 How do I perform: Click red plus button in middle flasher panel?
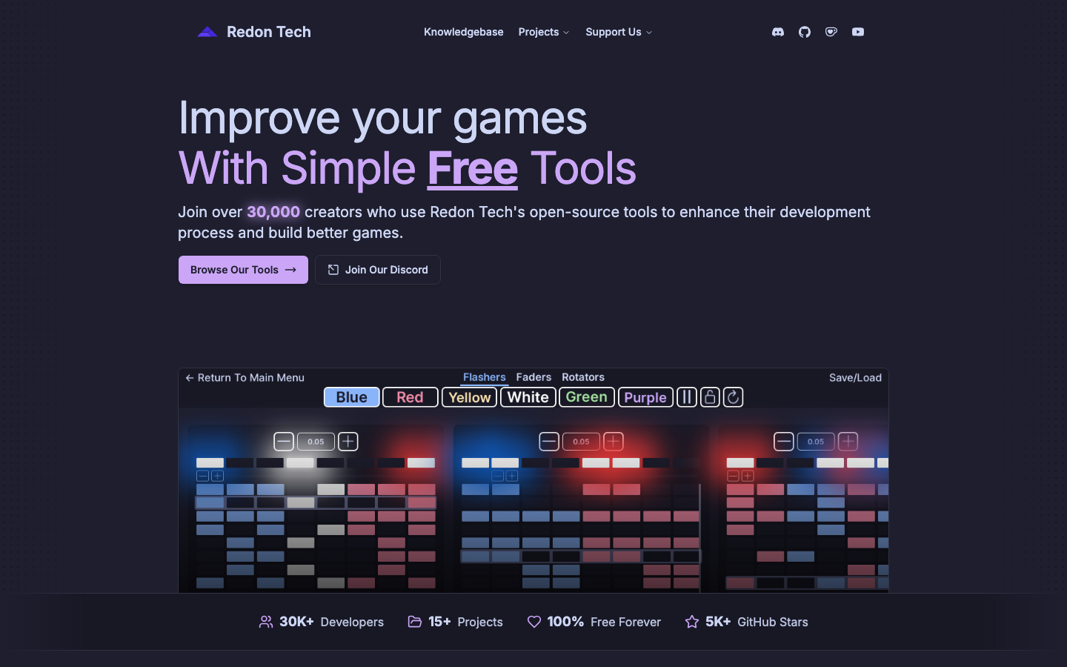pos(614,442)
